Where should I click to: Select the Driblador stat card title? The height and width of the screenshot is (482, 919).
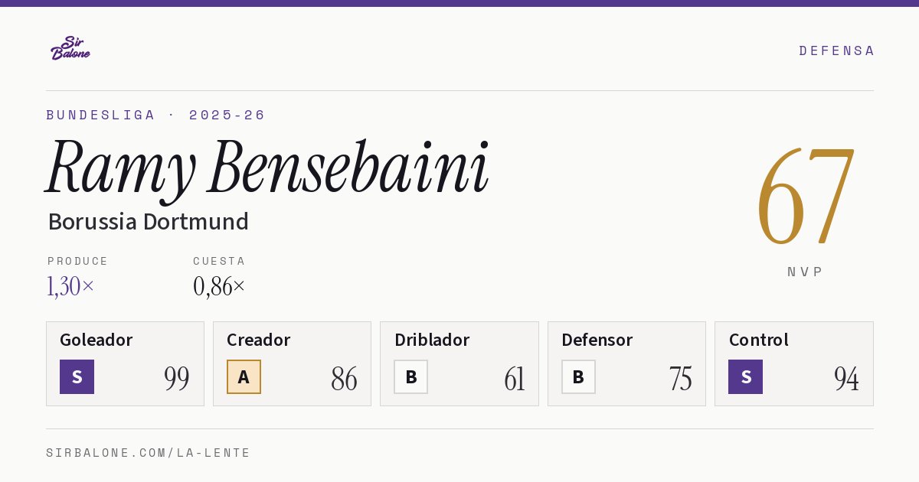point(432,340)
